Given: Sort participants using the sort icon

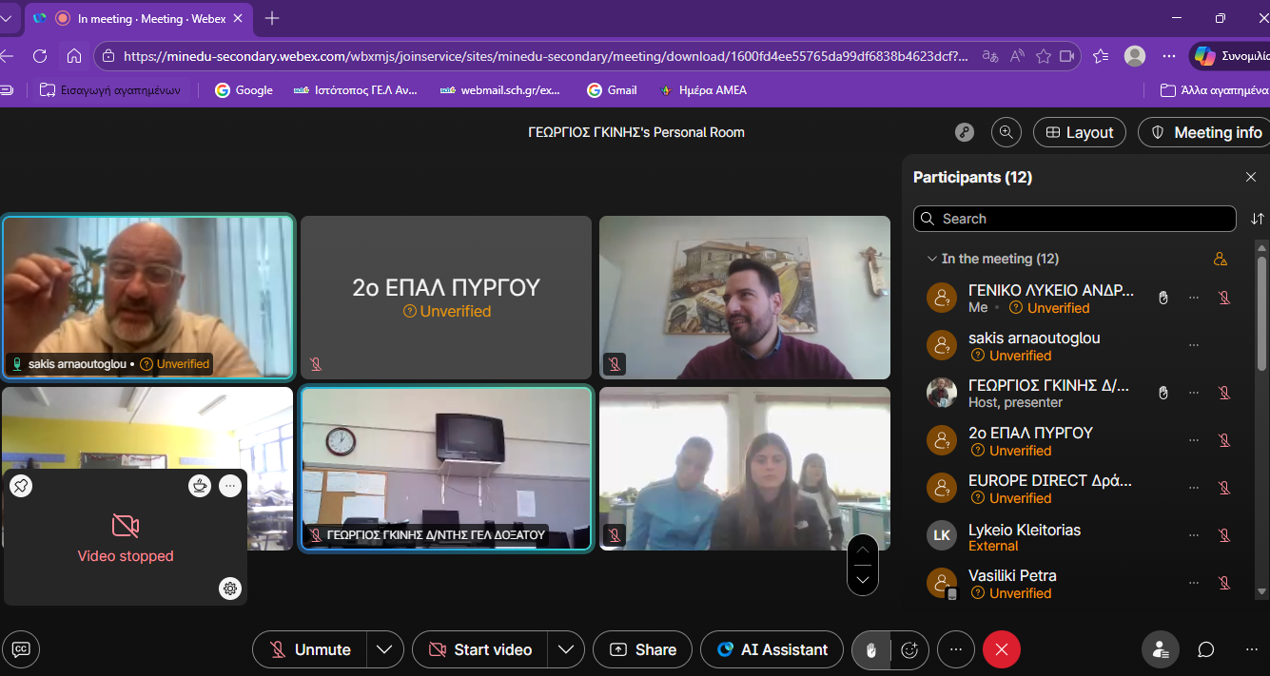Looking at the screenshot, I should 1257,219.
